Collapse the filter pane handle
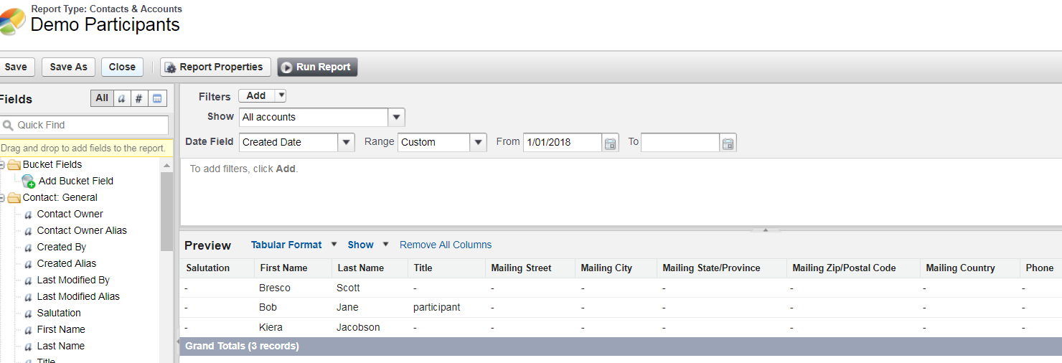1062x363 pixels. click(766, 230)
